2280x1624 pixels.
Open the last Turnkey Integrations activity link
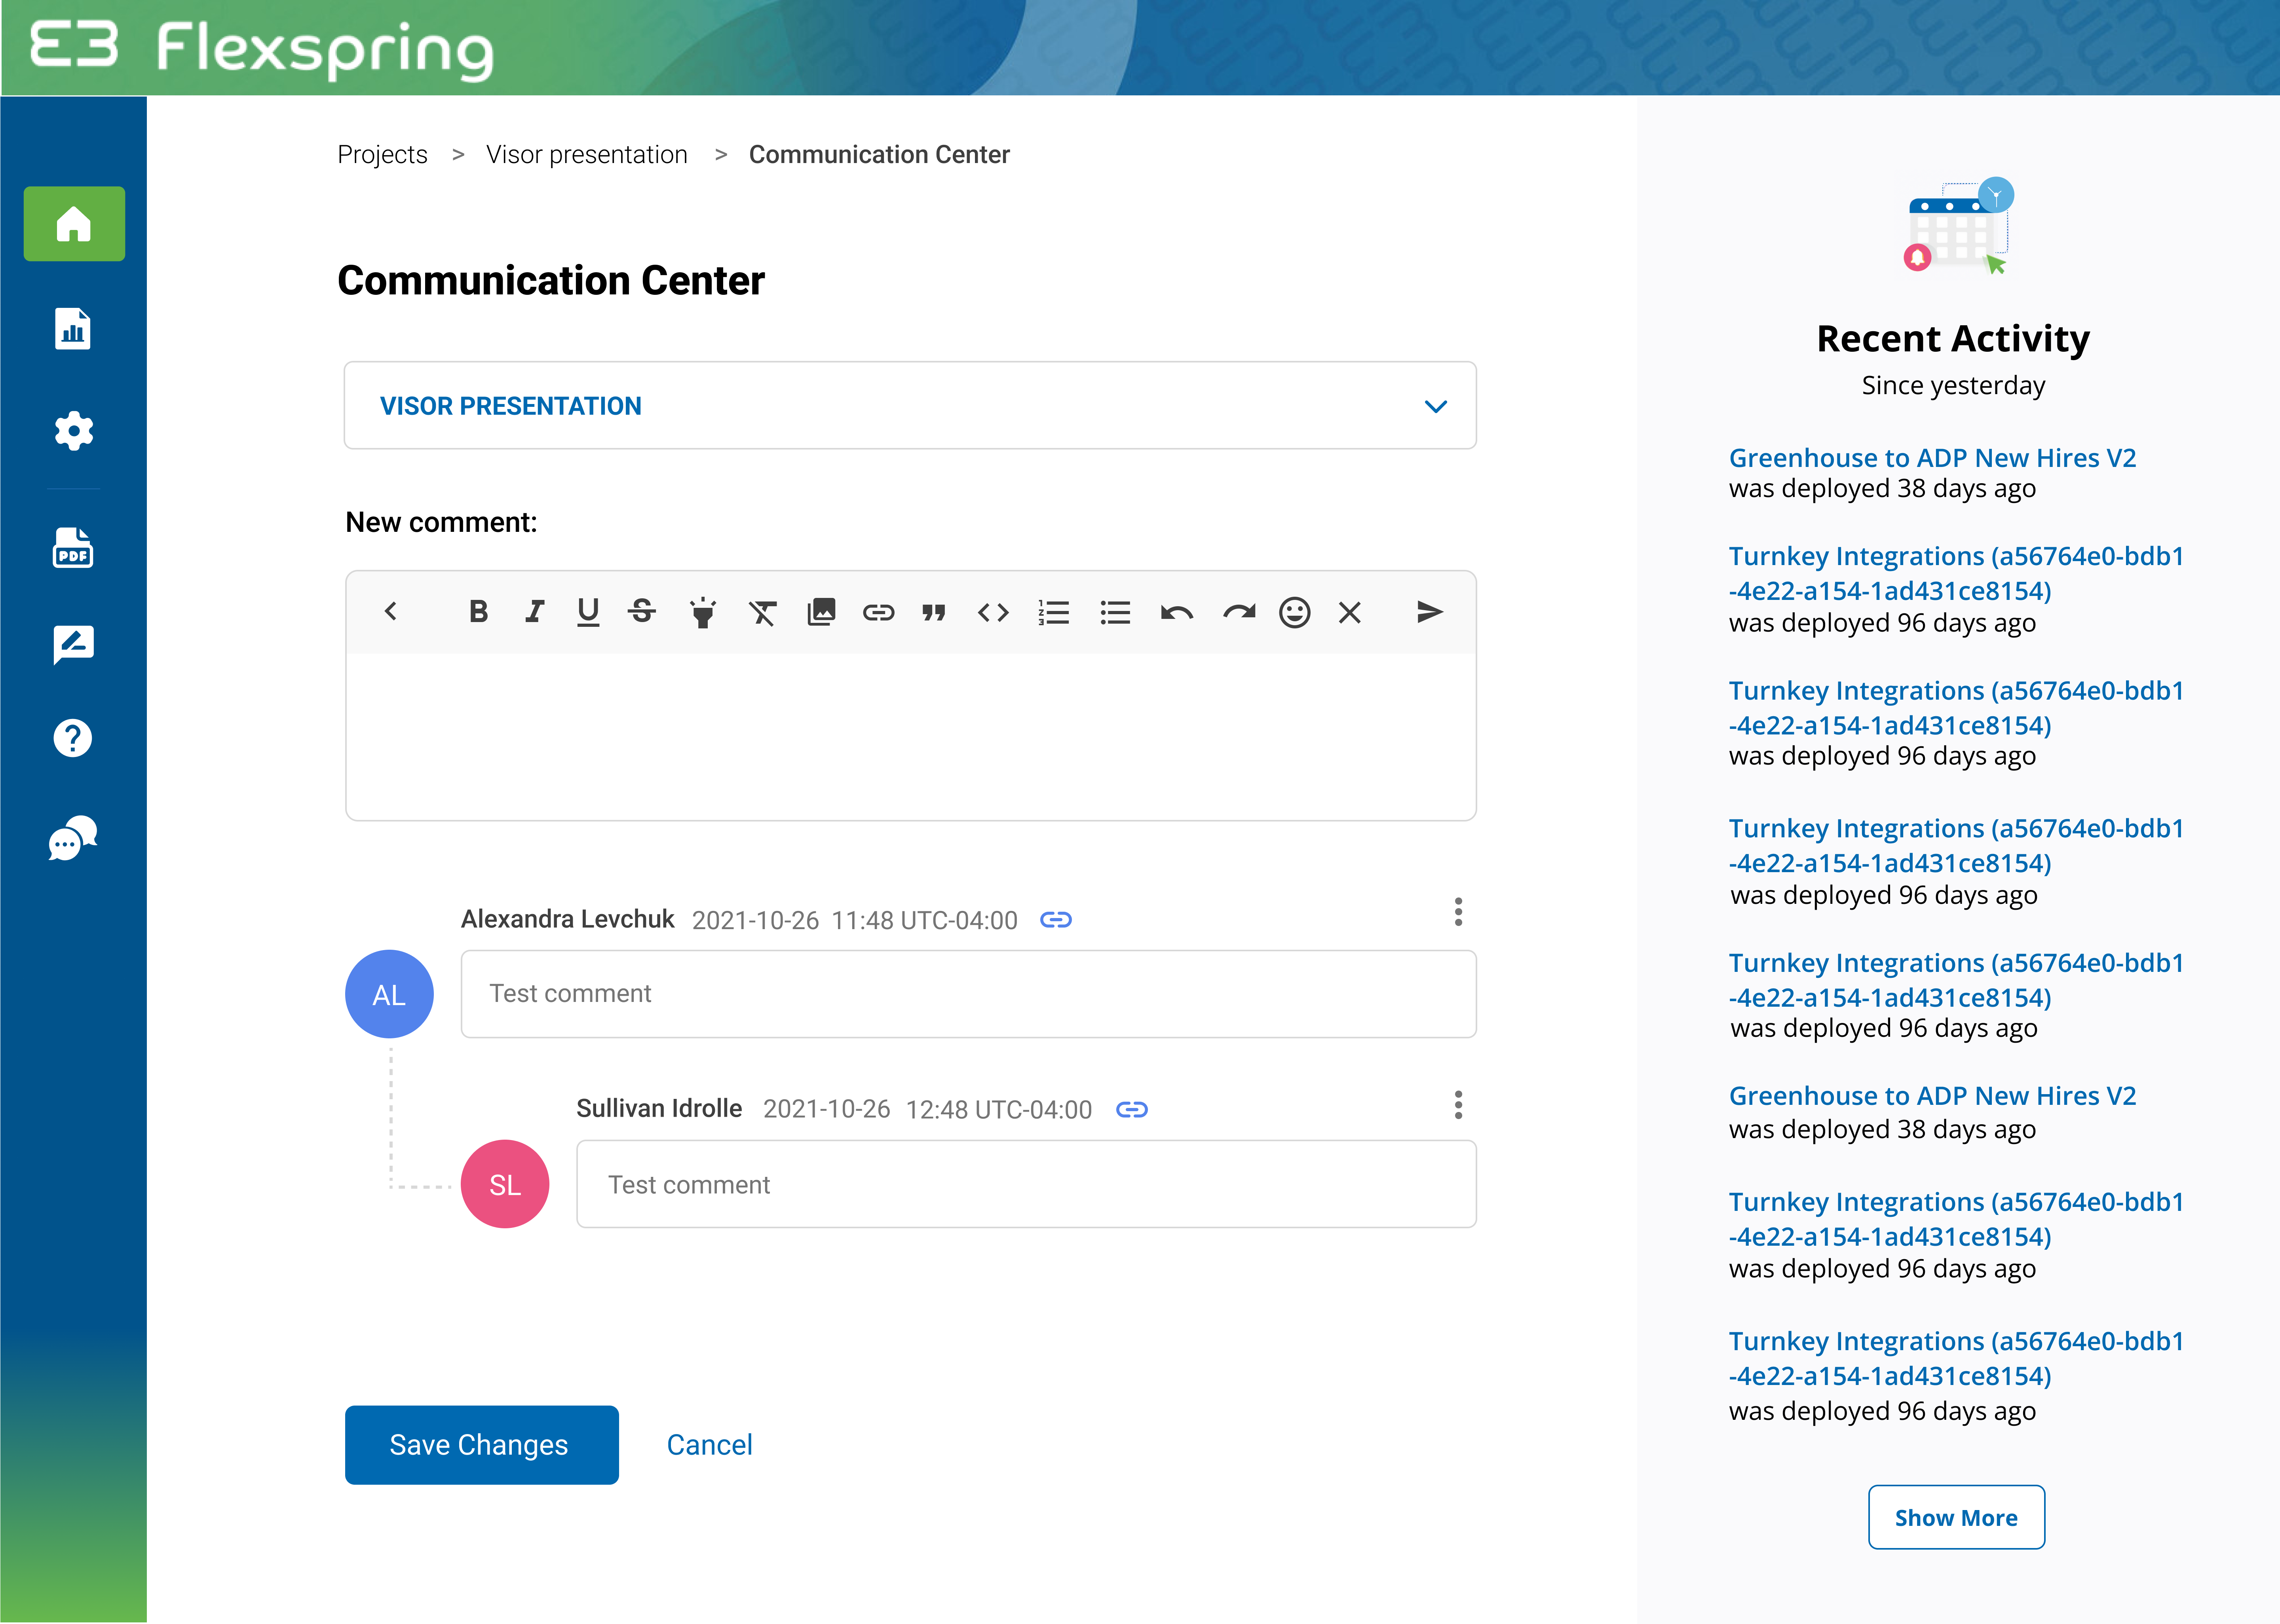(x=1956, y=1358)
